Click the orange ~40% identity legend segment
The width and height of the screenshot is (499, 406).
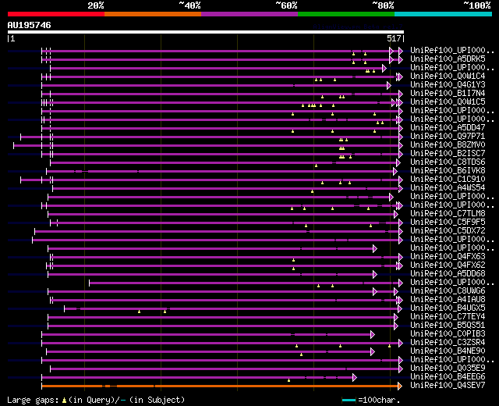tap(153, 14)
